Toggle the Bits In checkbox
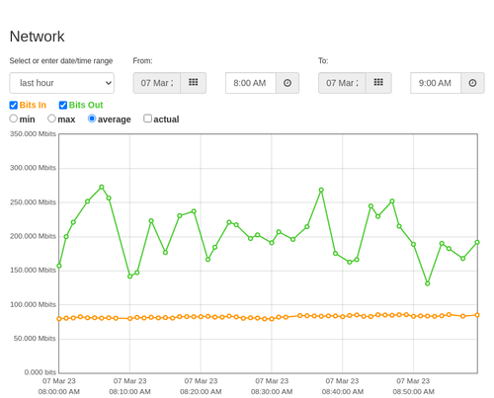This screenshot has width=494, height=398. coord(14,105)
